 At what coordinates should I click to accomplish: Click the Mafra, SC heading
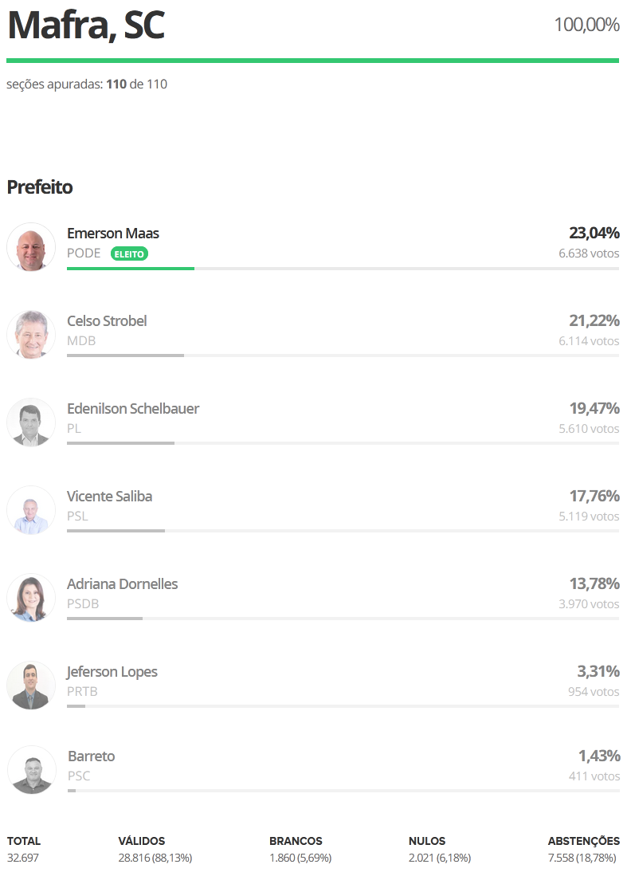(86, 26)
